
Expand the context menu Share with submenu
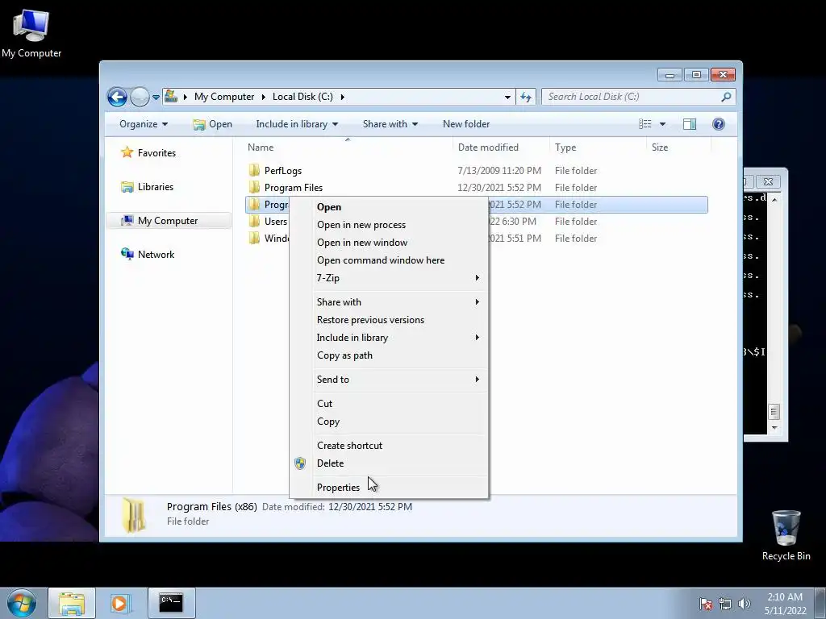389,302
